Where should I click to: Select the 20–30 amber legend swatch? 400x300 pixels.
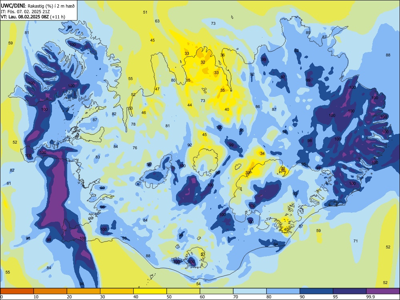(84, 291)
